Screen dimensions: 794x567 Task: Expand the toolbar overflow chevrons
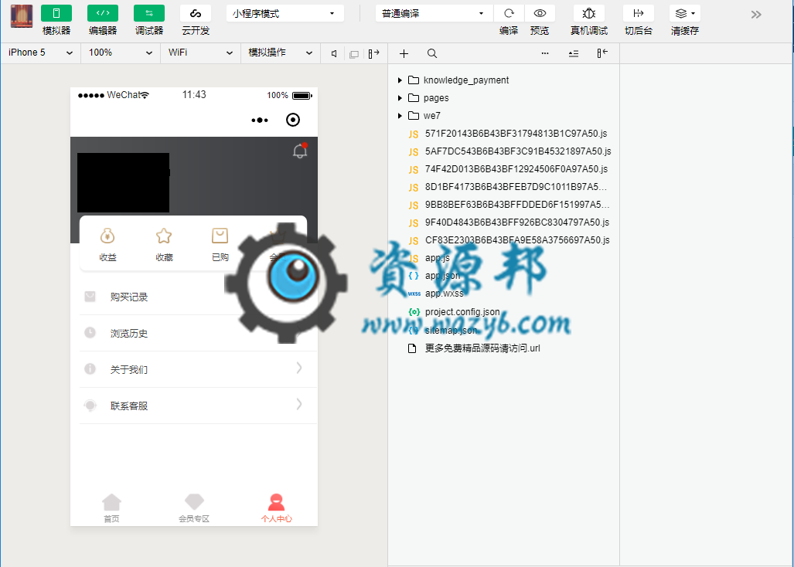pos(756,15)
